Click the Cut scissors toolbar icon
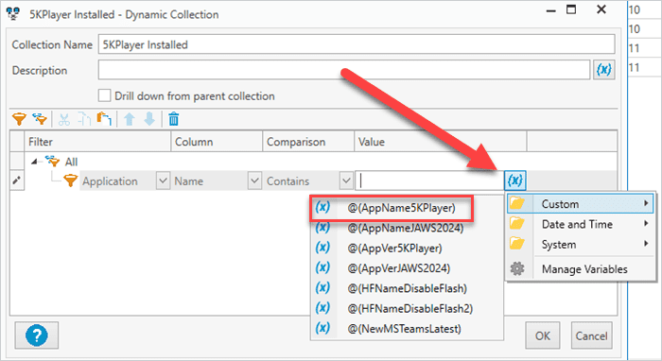Image resolution: width=662 pixels, height=361 pixels. (64, 120)
